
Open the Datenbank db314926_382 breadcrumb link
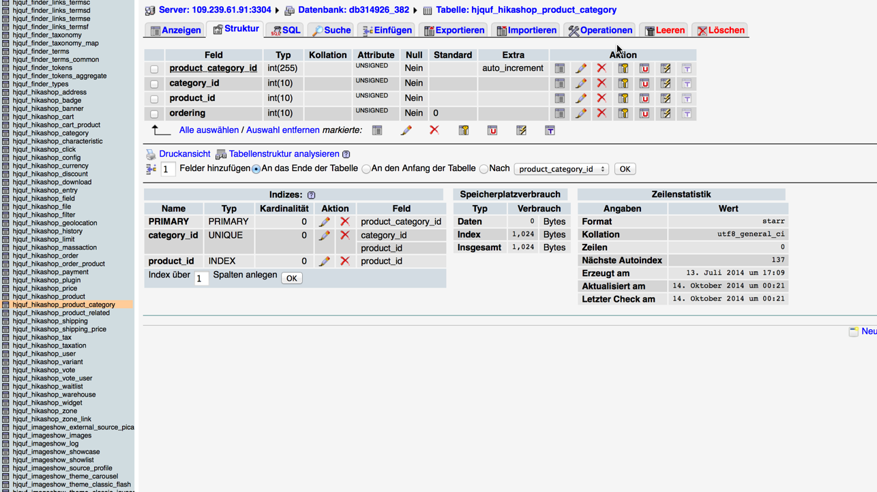[x=353, y=10]
